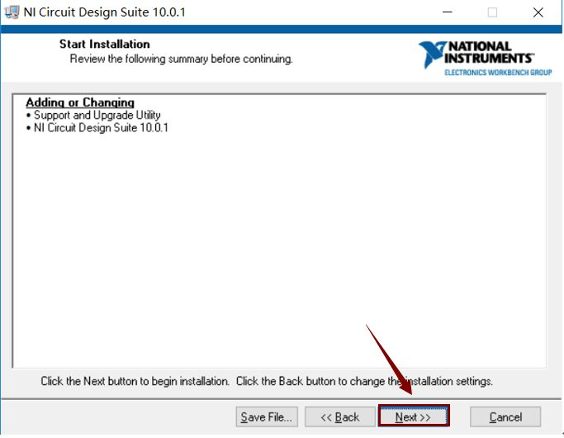
Task: Click the 'Click the Next button to begin installation' instruction
Action: tap(135, 381)
